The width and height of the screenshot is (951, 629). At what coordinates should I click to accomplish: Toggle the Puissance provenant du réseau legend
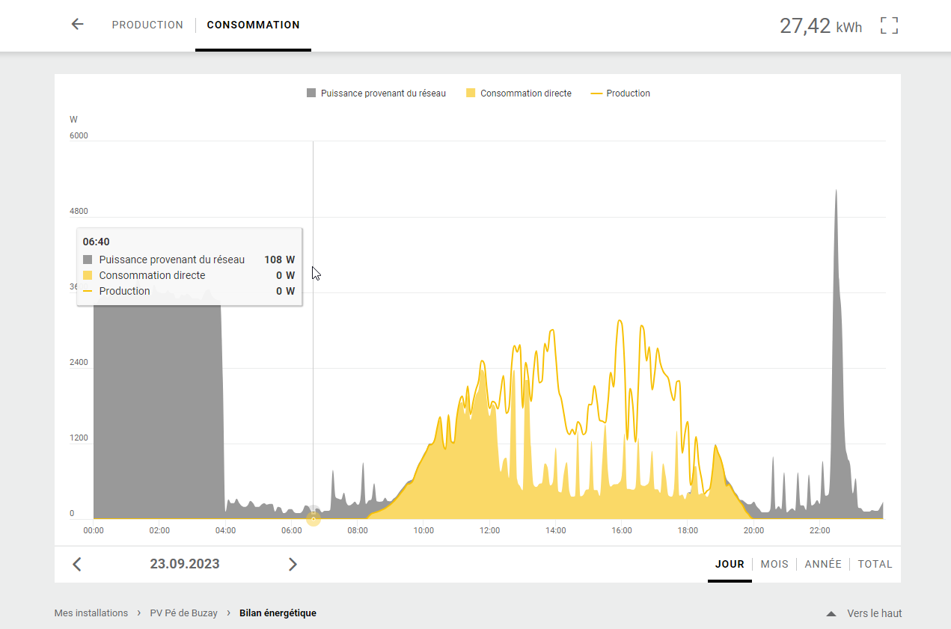(376, 93)
